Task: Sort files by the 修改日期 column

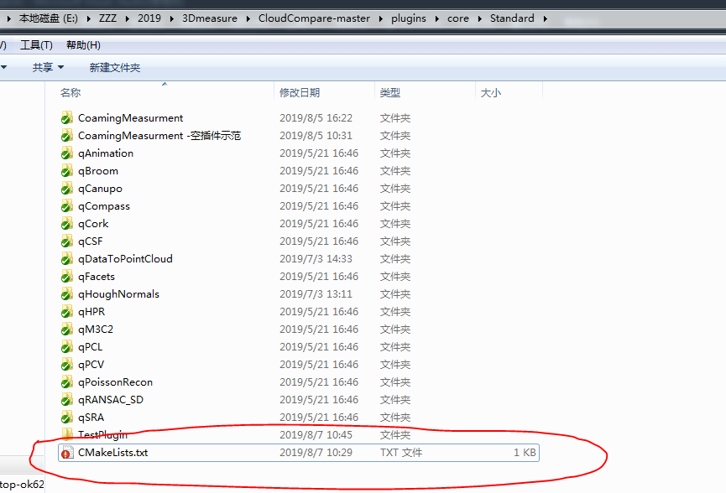Action: [x=302, y=92]
